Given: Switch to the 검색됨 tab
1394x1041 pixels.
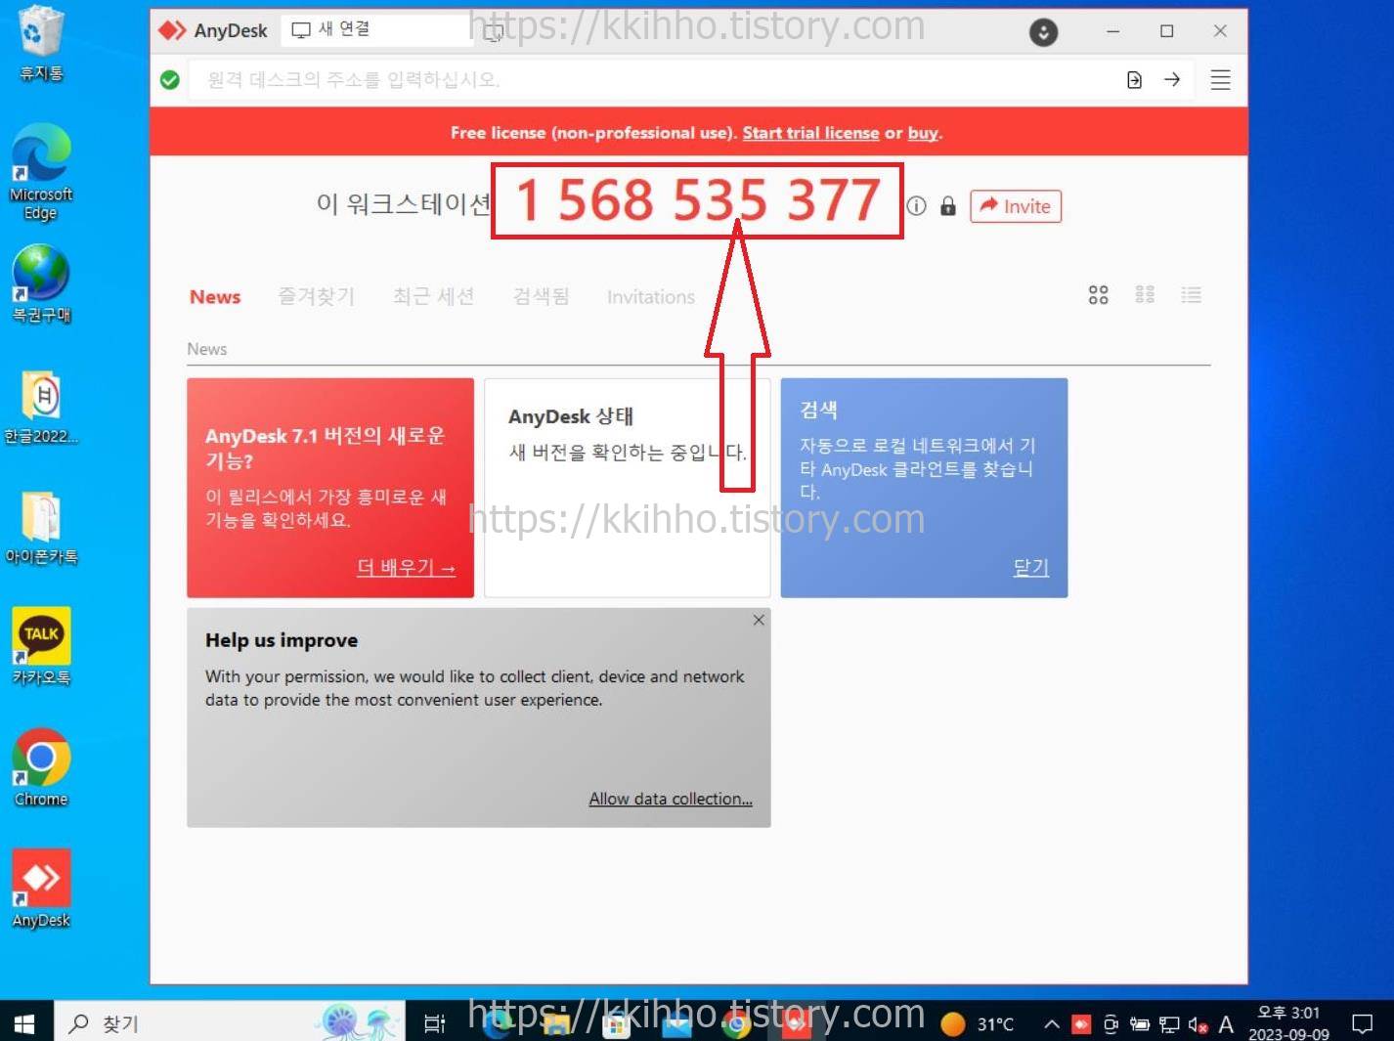Looking at the screenshot, I should pos(541,296).
